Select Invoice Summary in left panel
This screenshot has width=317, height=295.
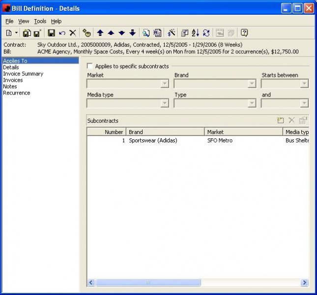23,74
